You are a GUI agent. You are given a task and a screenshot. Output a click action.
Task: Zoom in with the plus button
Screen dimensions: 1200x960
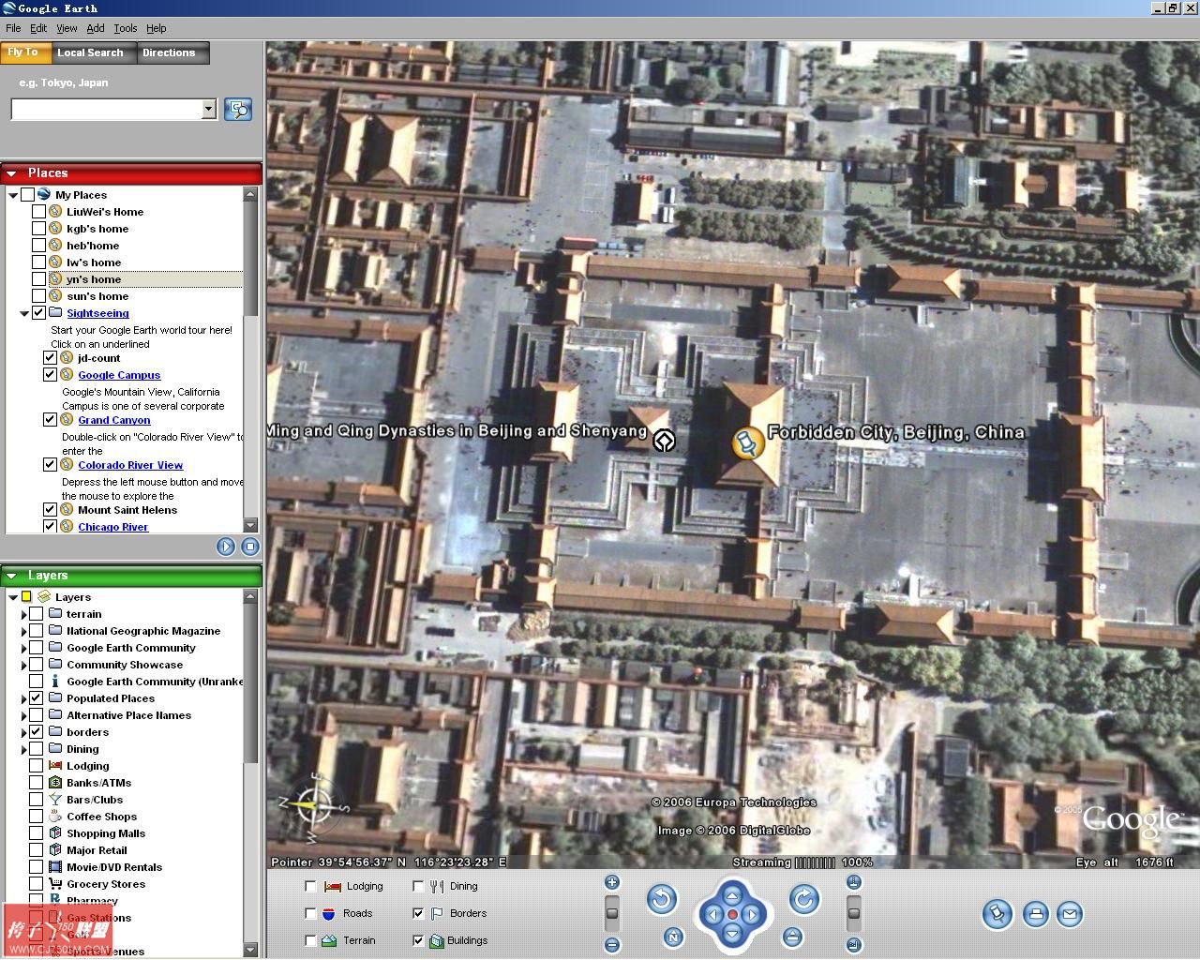[x=612, y=882]
